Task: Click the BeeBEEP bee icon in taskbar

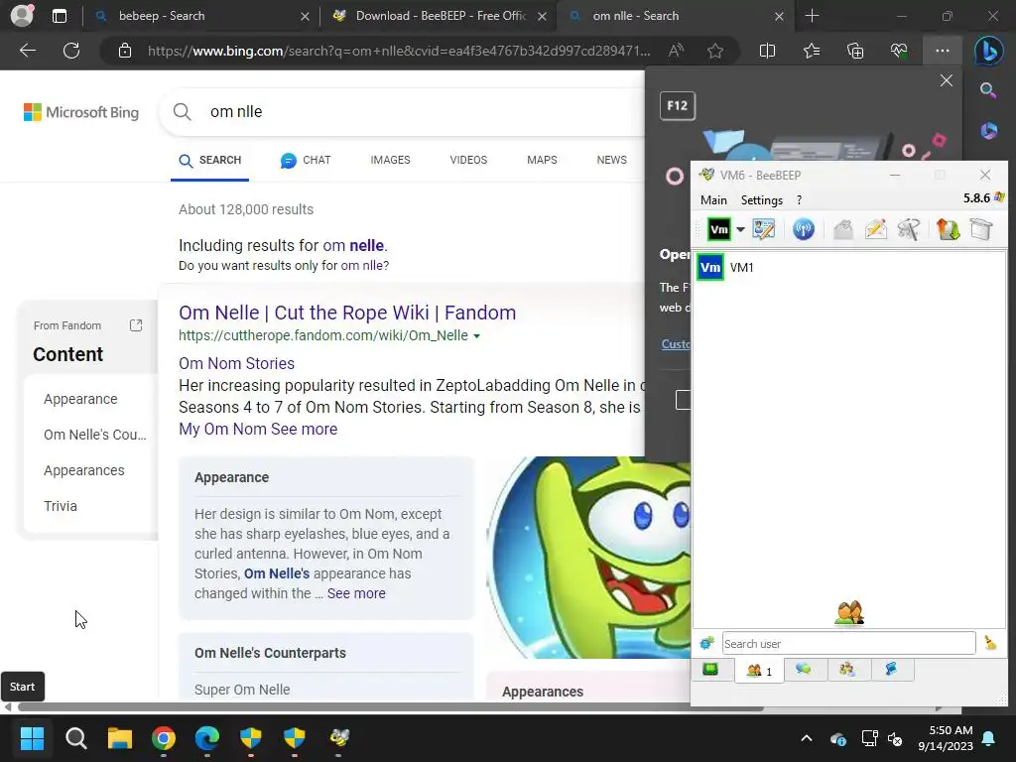Action: click(339, 738)
